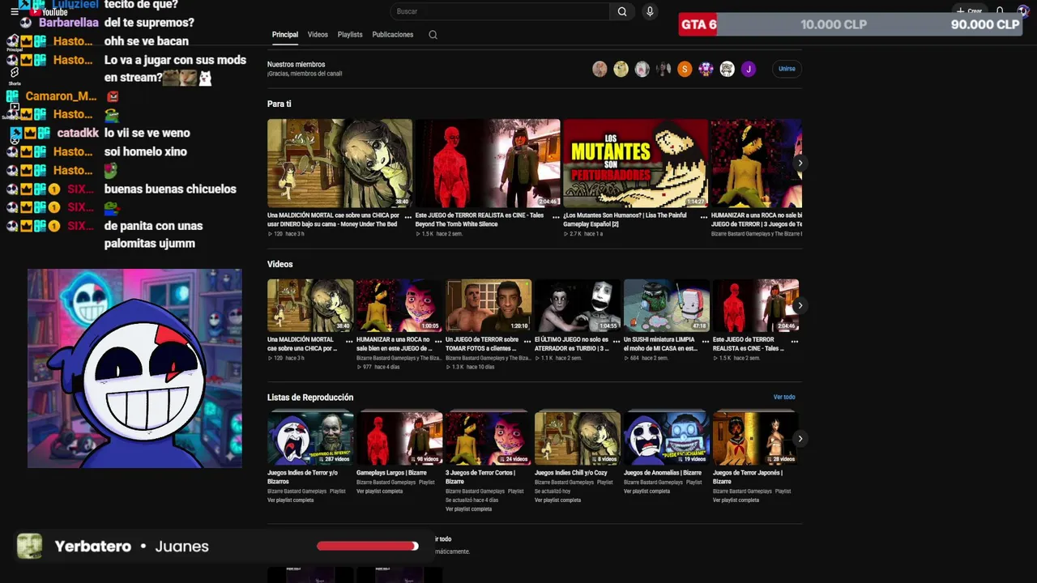The image size is (1037, 583).
Task: Click the GTA 6 donation goal bar
Action: [x=851, y=24]
